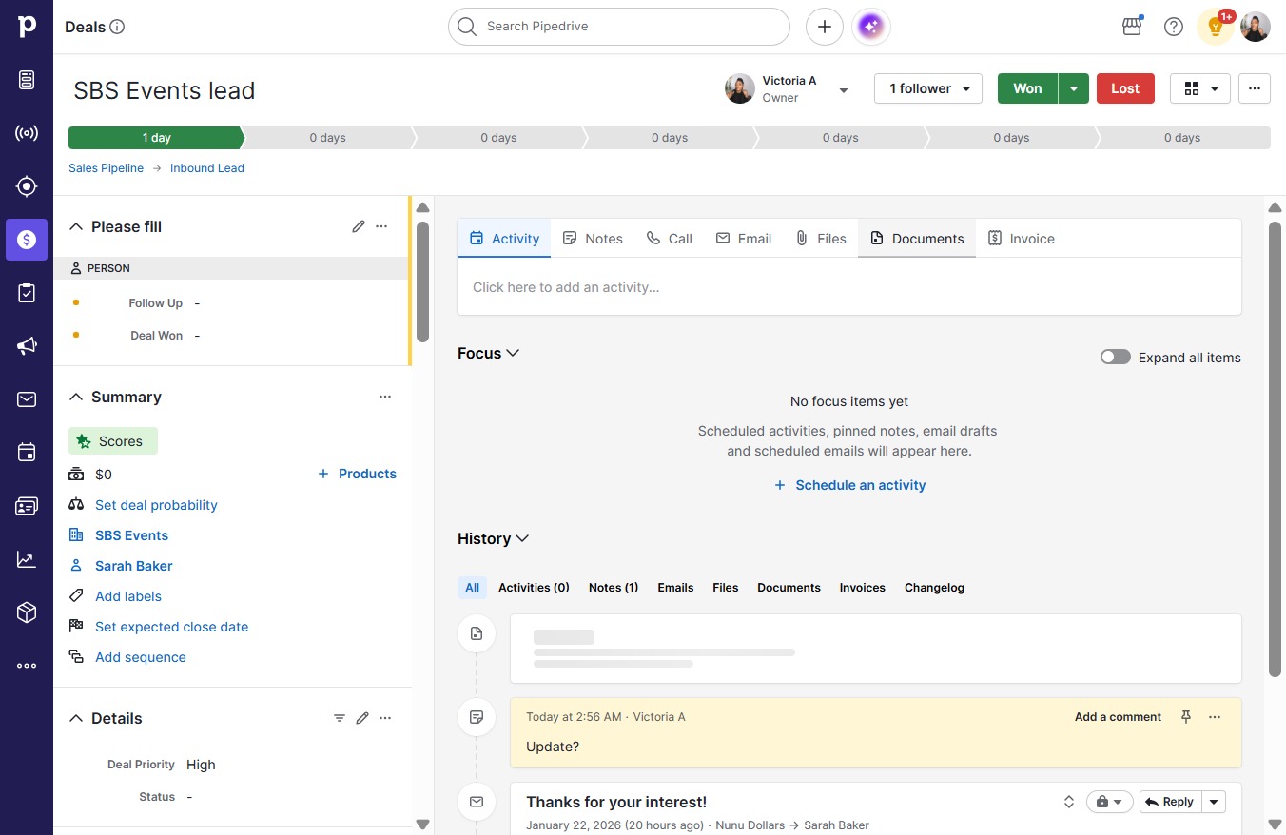Select the first green pipeline stage

coord(156,138)
